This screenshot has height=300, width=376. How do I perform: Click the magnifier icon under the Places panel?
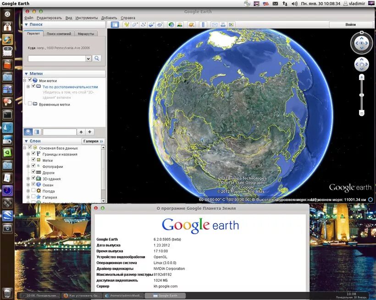click(28, 132)
